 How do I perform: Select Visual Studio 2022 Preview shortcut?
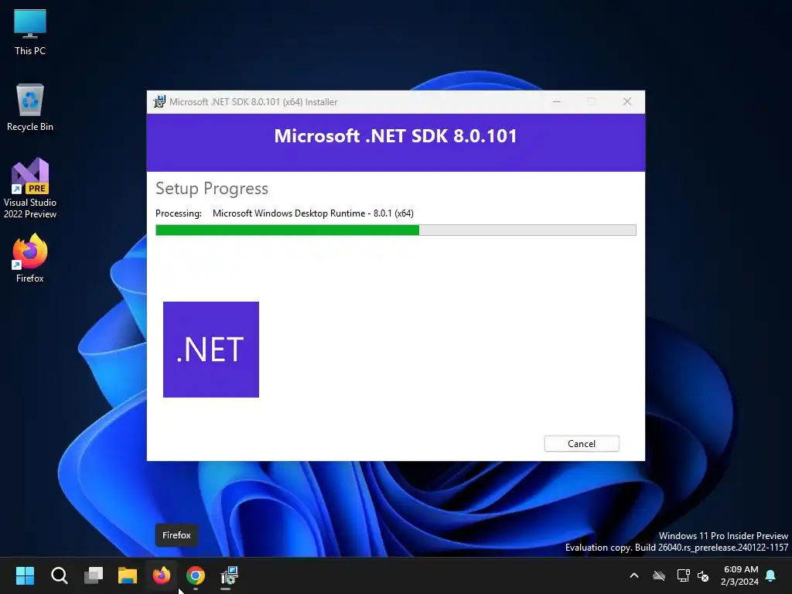30,188
